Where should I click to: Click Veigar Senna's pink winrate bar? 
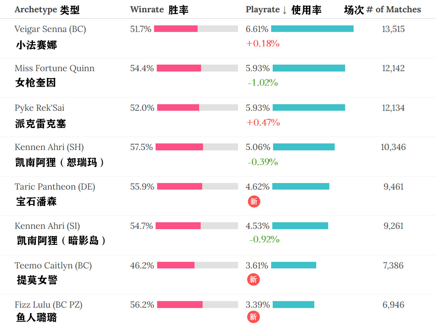(176, 29)
